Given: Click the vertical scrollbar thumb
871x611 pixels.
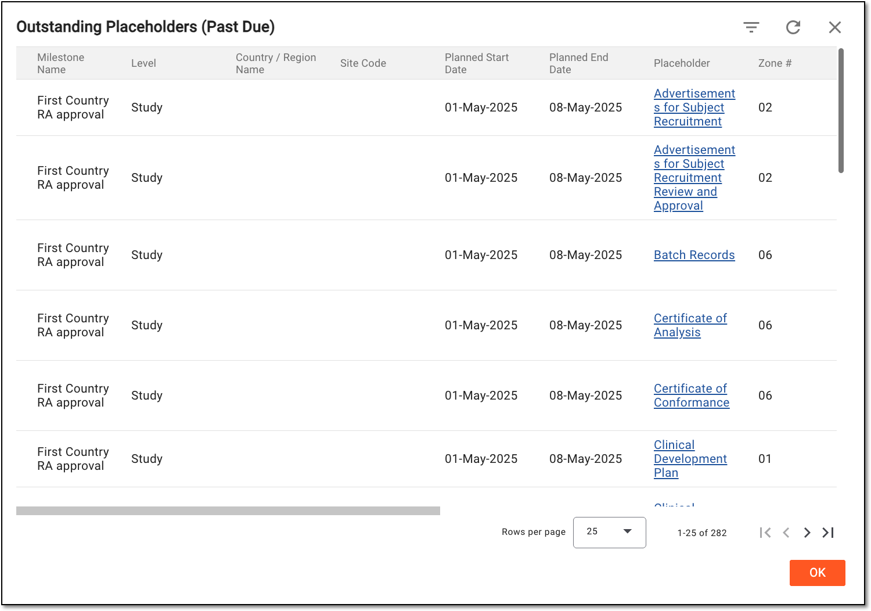Looking at the screenshot, I should point(841,110).
